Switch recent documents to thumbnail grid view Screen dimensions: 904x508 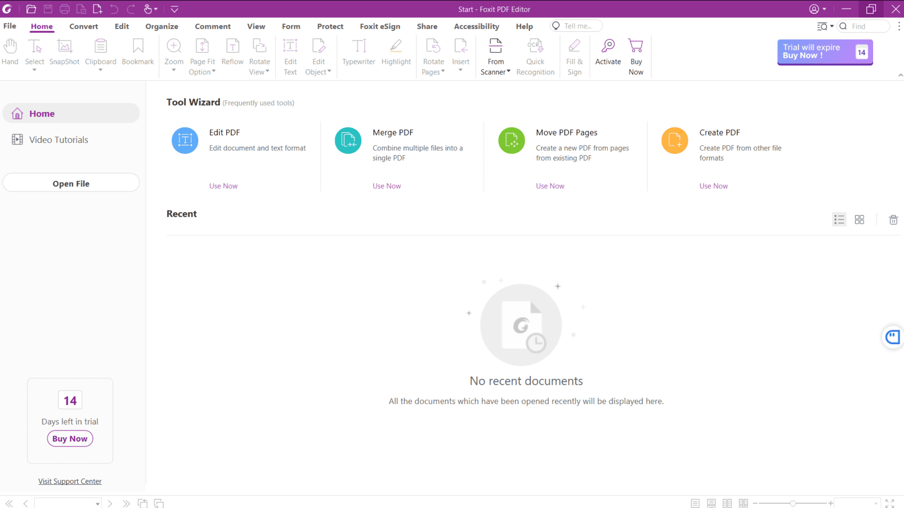[859, 219]
